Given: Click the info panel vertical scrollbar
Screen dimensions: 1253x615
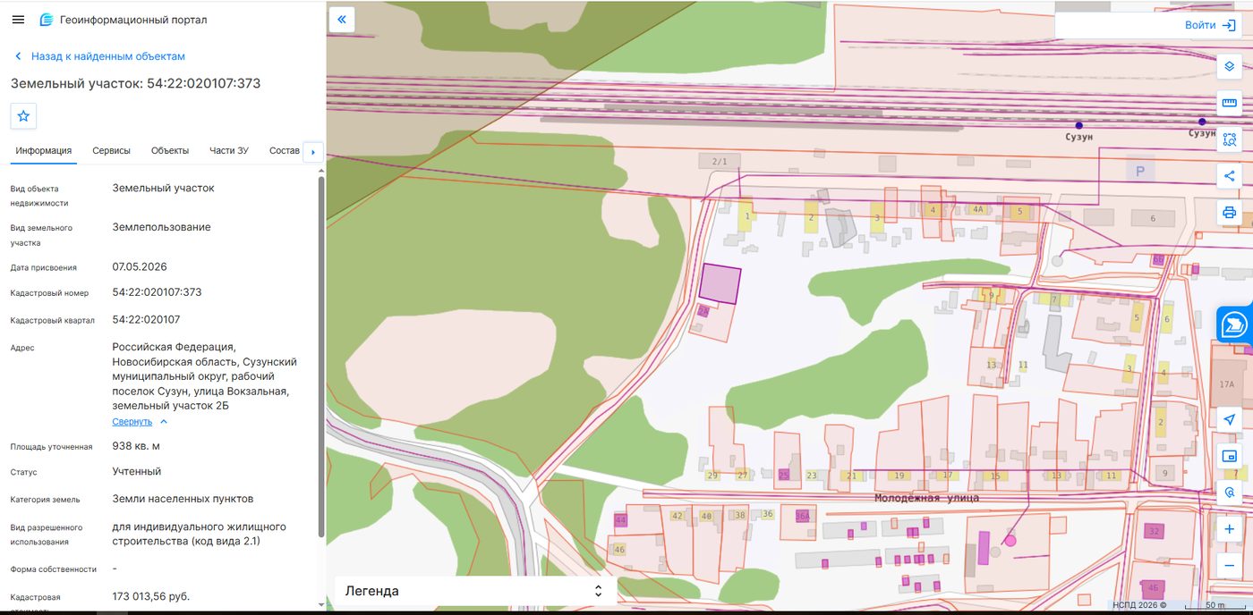Looking at the screenshot, I should tap(321, 358).
